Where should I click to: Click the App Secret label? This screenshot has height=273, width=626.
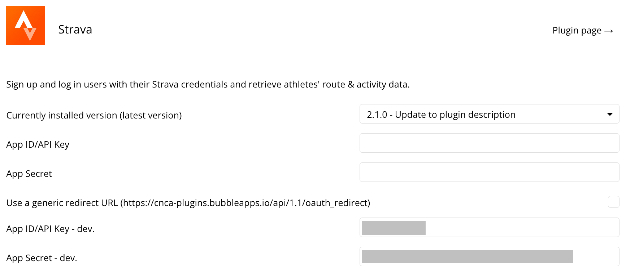coord(29,174)
